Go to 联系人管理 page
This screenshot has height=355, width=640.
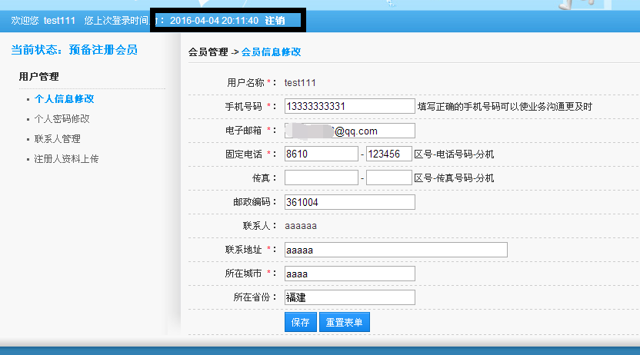pos(57,138)
